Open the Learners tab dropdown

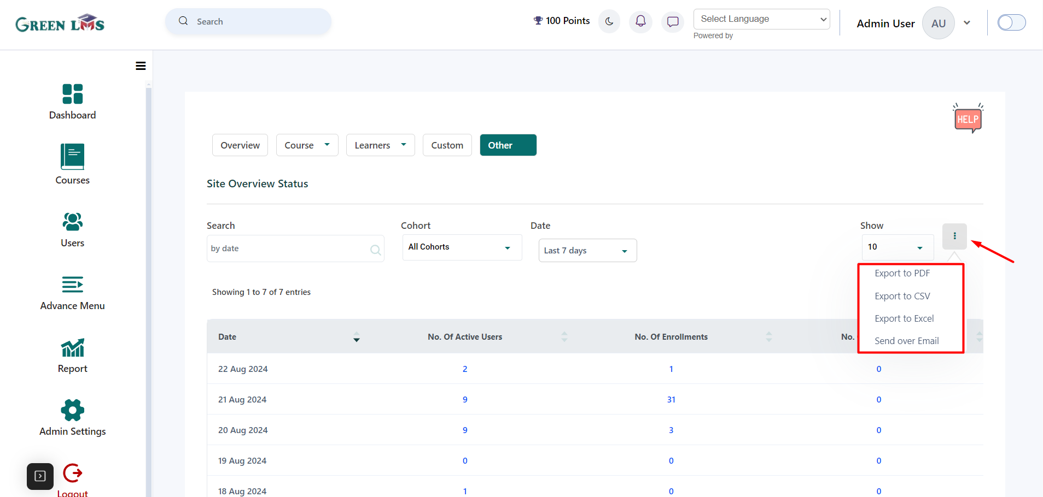380,145
